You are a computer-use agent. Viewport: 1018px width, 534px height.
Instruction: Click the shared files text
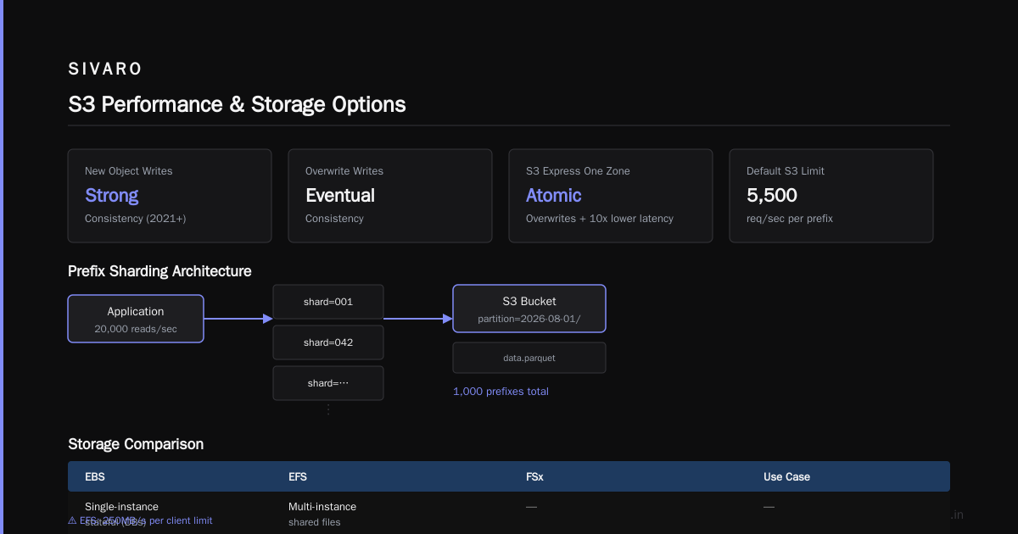coord(315,522)
